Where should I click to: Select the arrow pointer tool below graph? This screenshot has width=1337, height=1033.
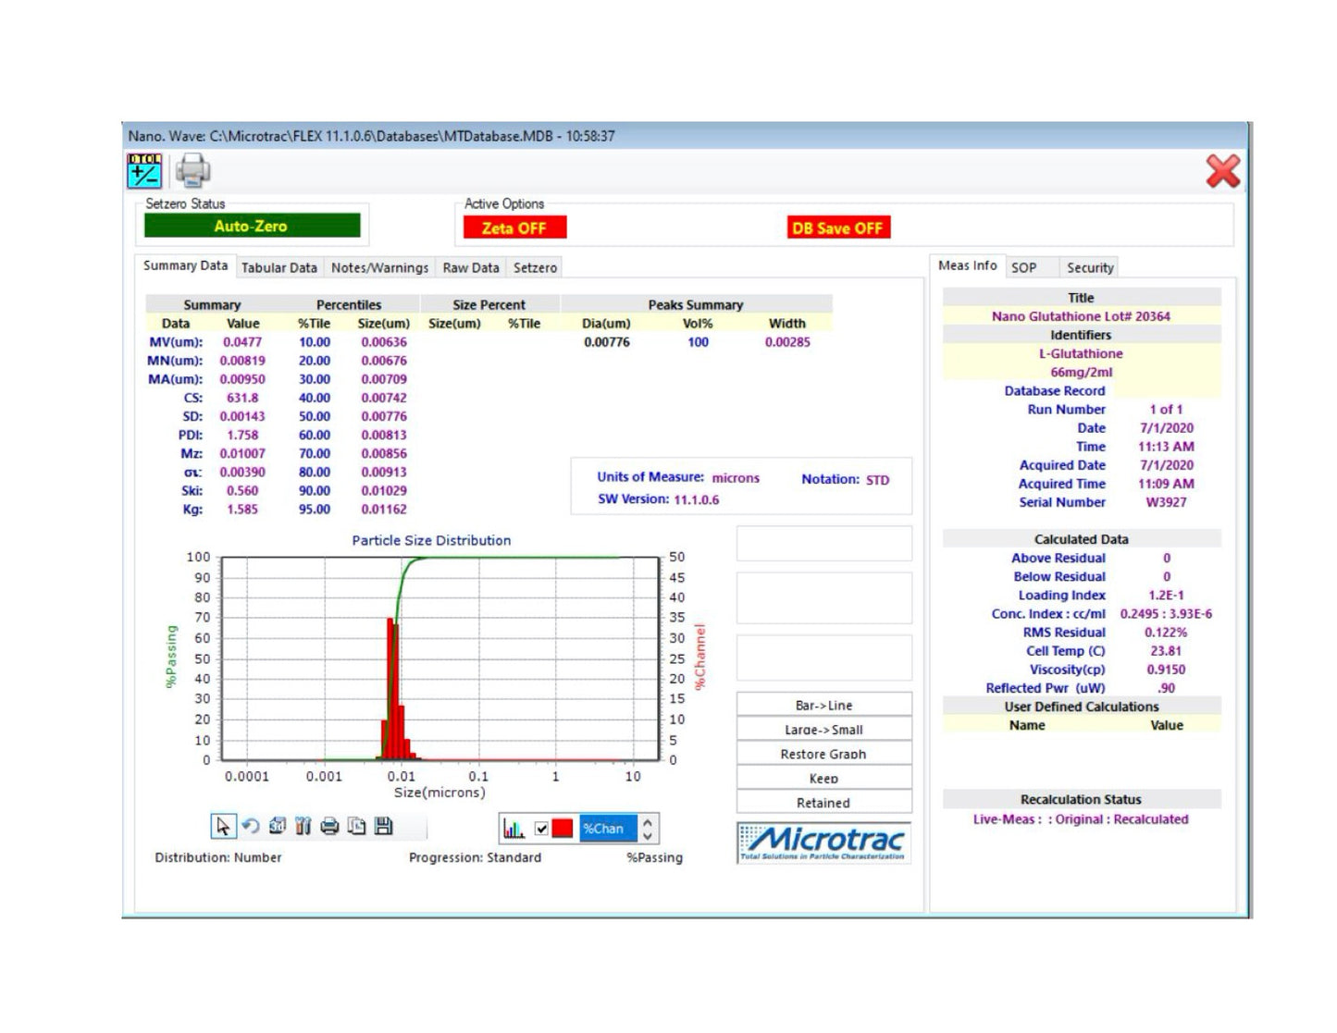[223, 827]
